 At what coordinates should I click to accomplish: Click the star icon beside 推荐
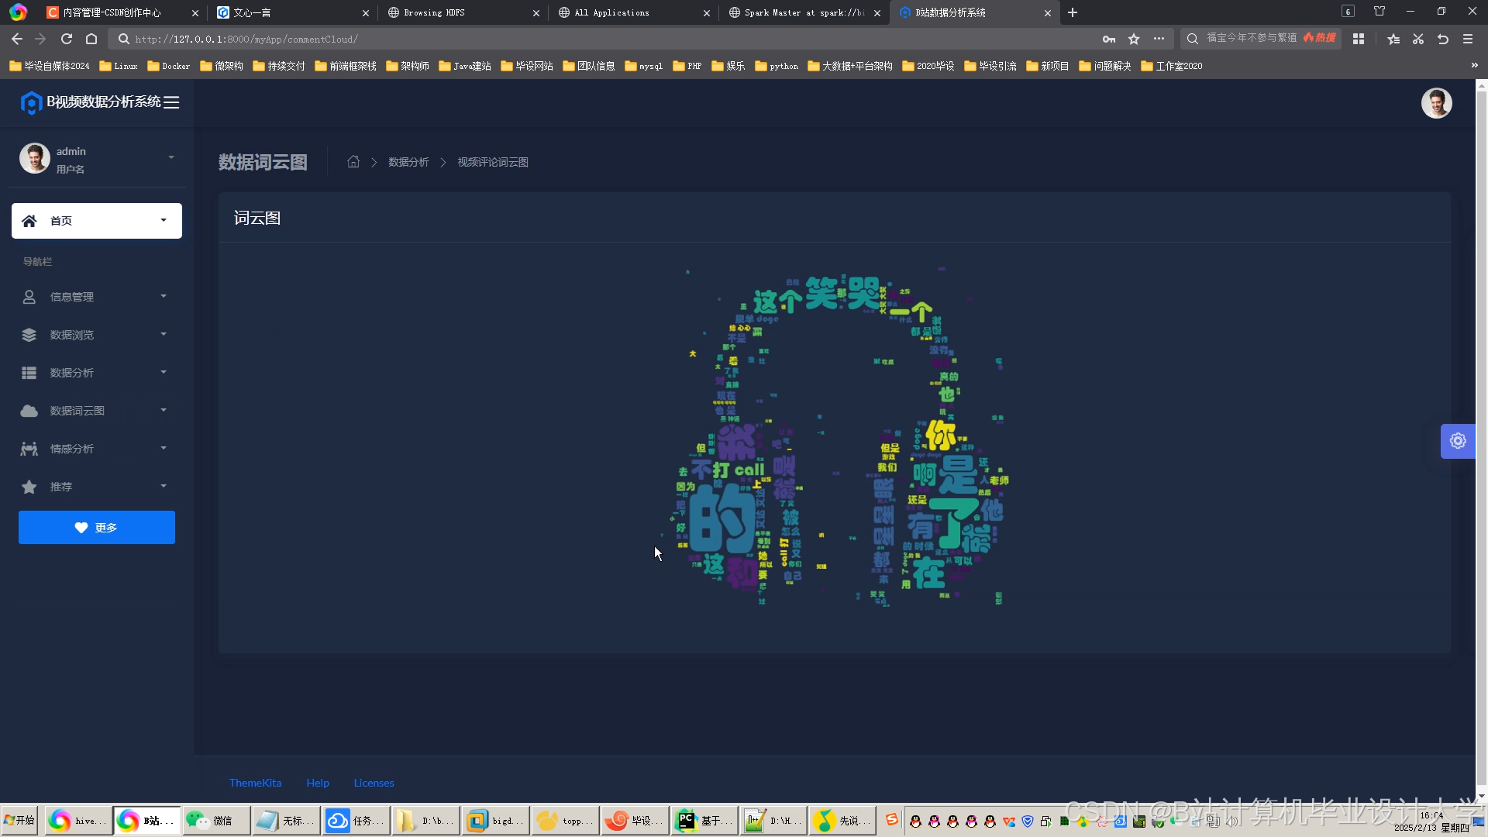point(29,487)
